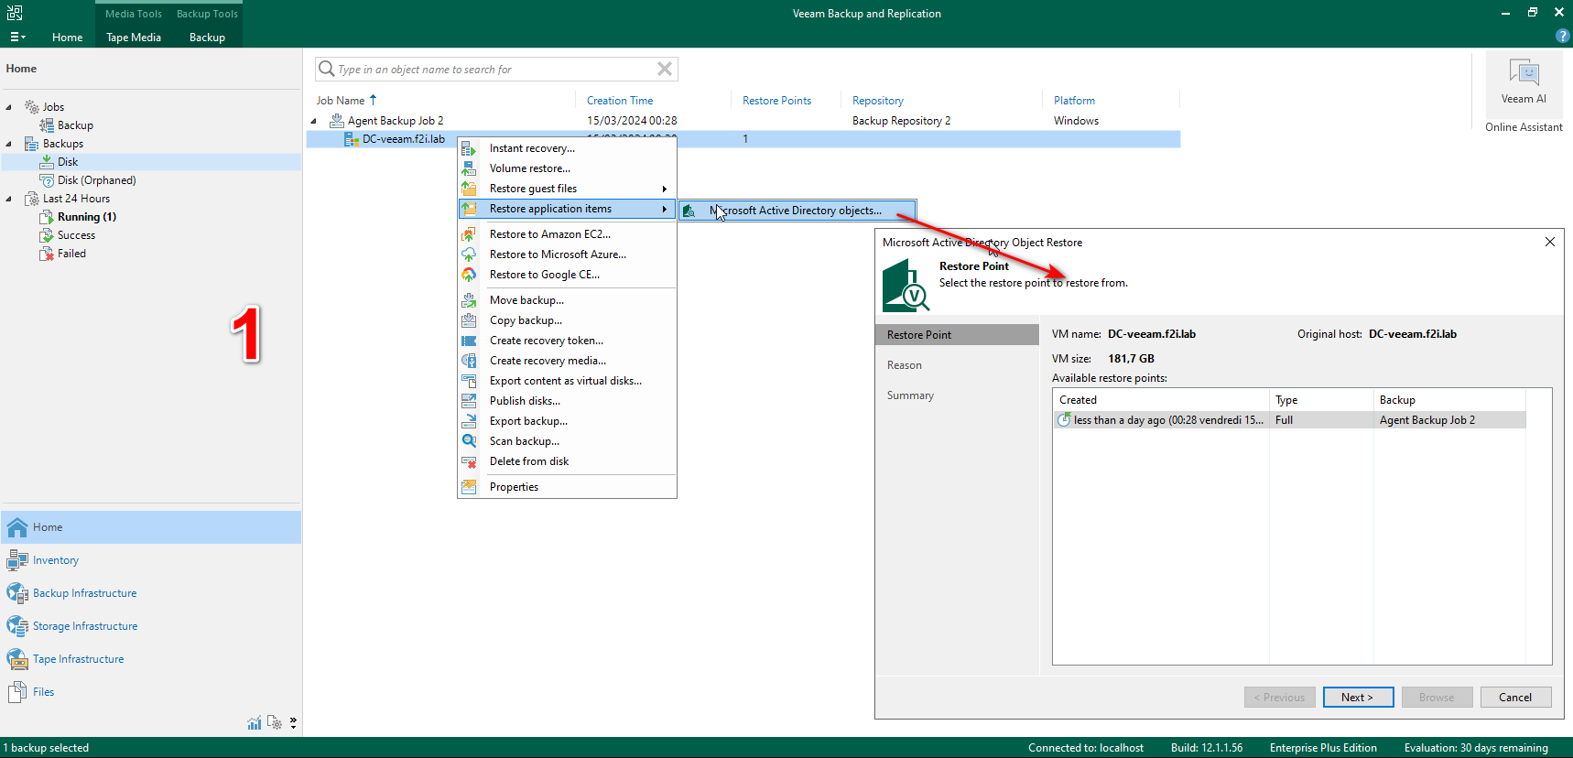Viewport: 1573px width, 758px height.
Task: Sort by Job Name column header
Action: pos(341,101)
